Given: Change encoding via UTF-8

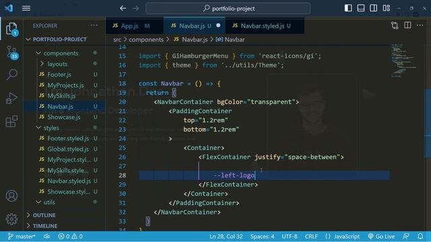Looking at the screenshot, I should (x=290, y=236).
